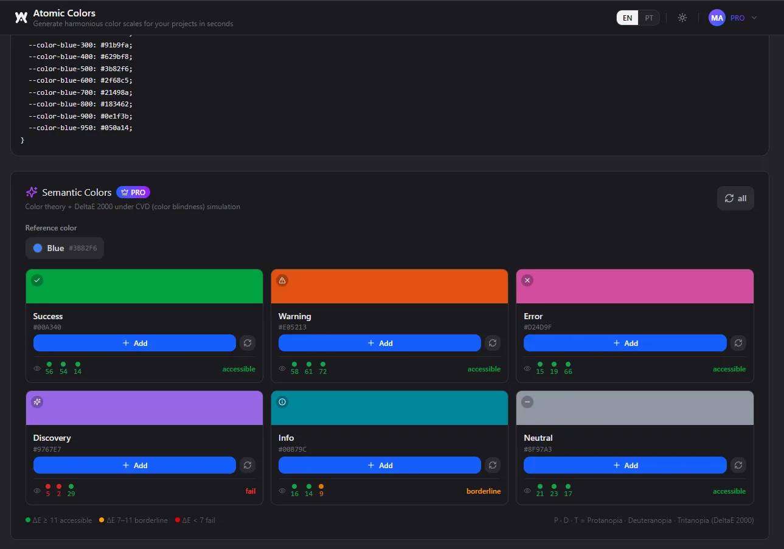
Task: Toggle the eye icon in Warning card
Action: point(282,368)
